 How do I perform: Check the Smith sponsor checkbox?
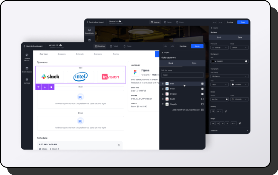coord(202,99)
